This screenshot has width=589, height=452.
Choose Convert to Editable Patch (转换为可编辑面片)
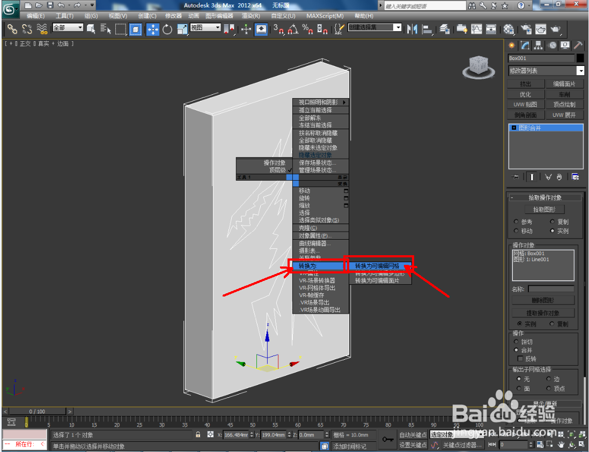380,280
